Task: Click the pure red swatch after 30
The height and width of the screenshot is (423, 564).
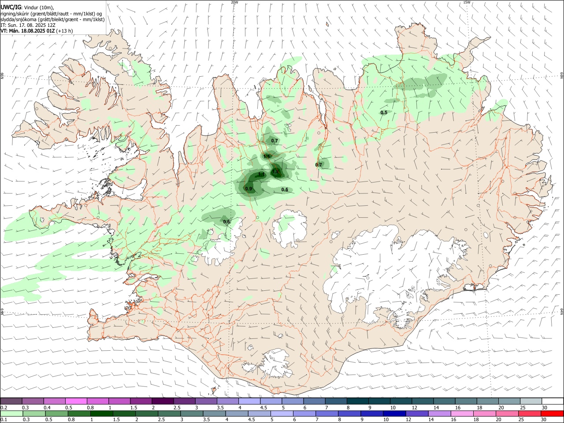Action: point(552,414)
